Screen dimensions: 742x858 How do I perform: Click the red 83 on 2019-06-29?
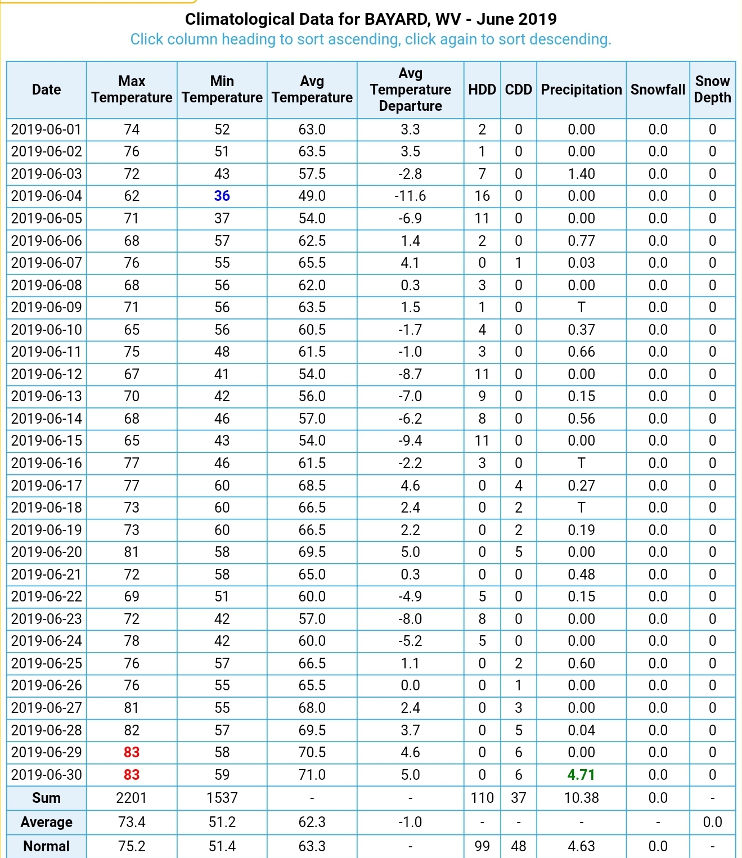(x=132, y=752)
